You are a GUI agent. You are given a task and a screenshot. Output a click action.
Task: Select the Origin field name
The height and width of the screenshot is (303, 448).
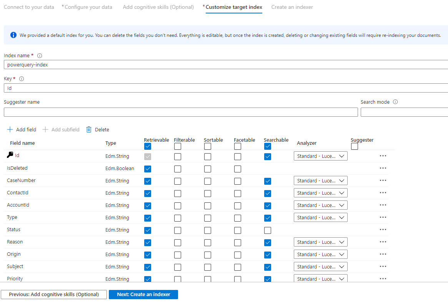pos(14,254)
